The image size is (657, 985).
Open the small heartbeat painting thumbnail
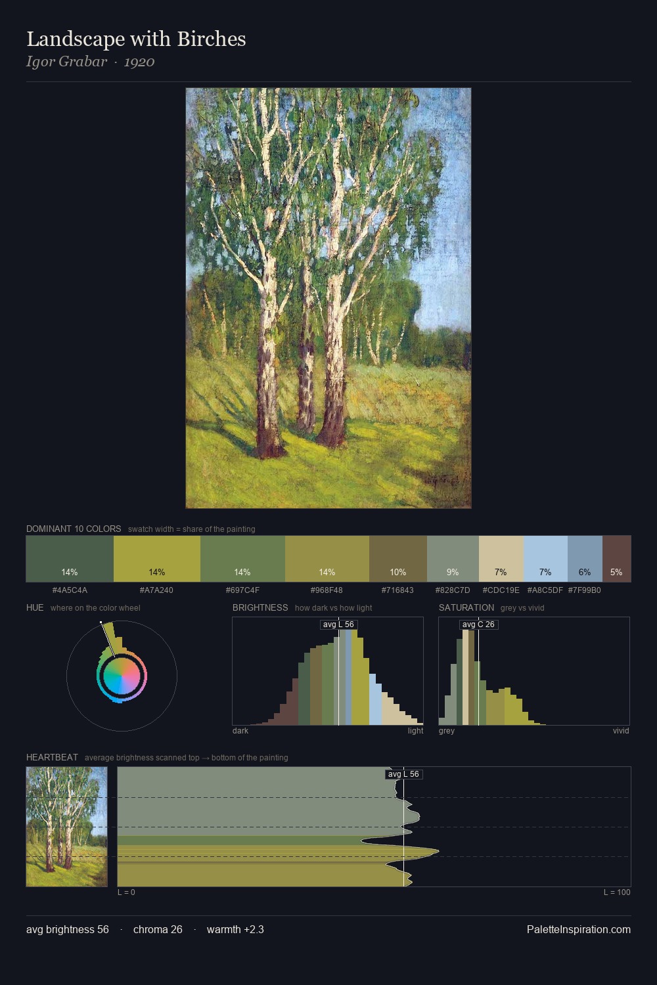[66, 827]
